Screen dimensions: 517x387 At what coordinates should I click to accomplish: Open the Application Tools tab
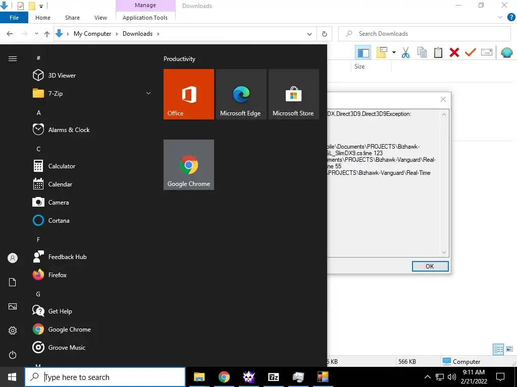tap(145, 18)
